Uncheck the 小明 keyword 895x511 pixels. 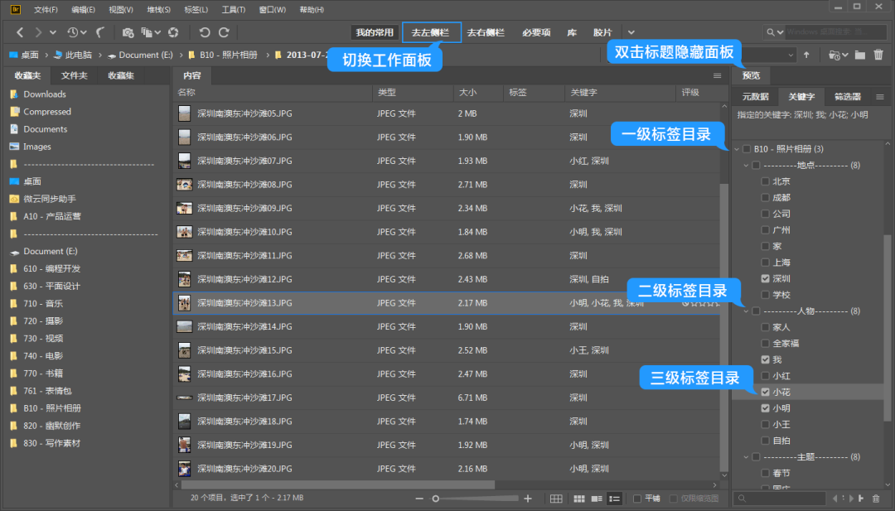coord(766,408)
